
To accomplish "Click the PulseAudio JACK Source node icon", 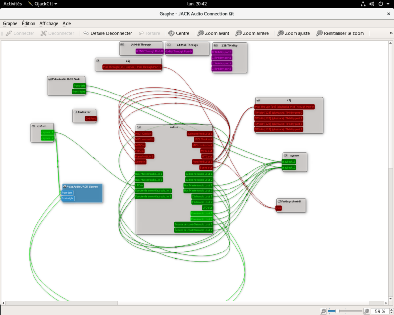I will (x=65, y=187).
